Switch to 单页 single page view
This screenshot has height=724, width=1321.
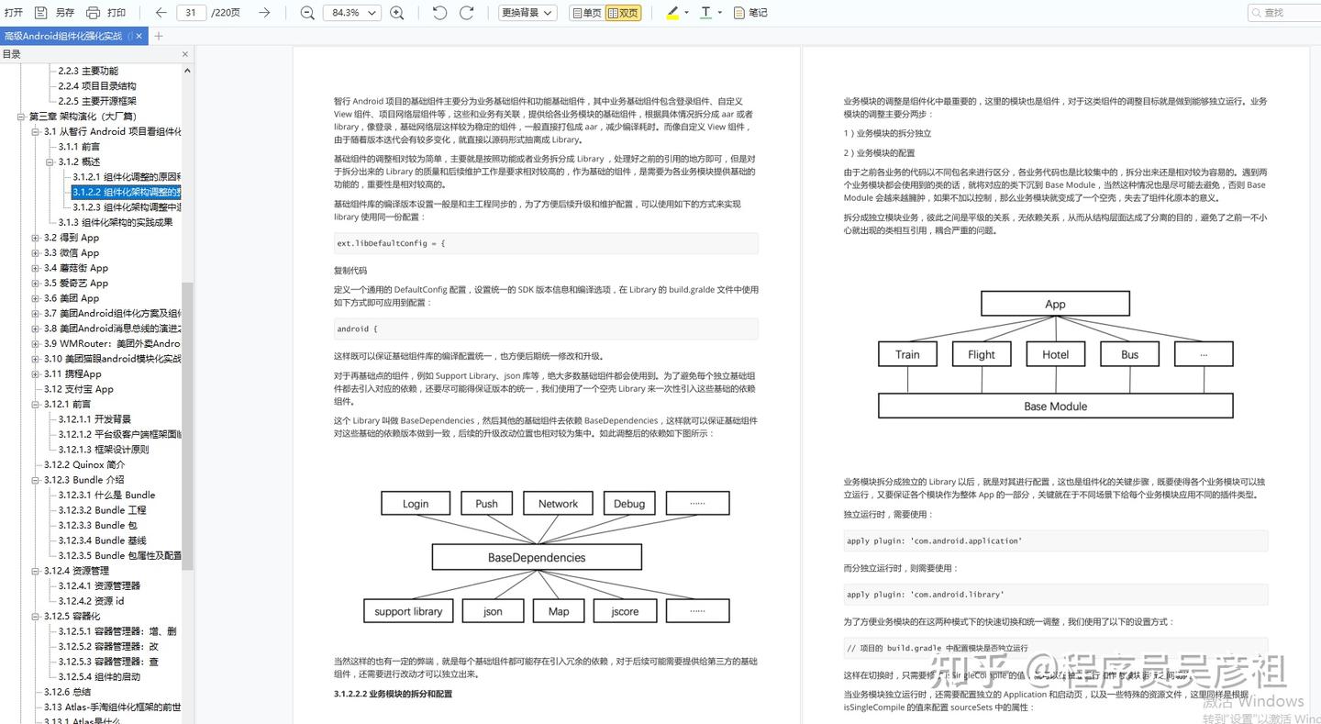[589, 13]
